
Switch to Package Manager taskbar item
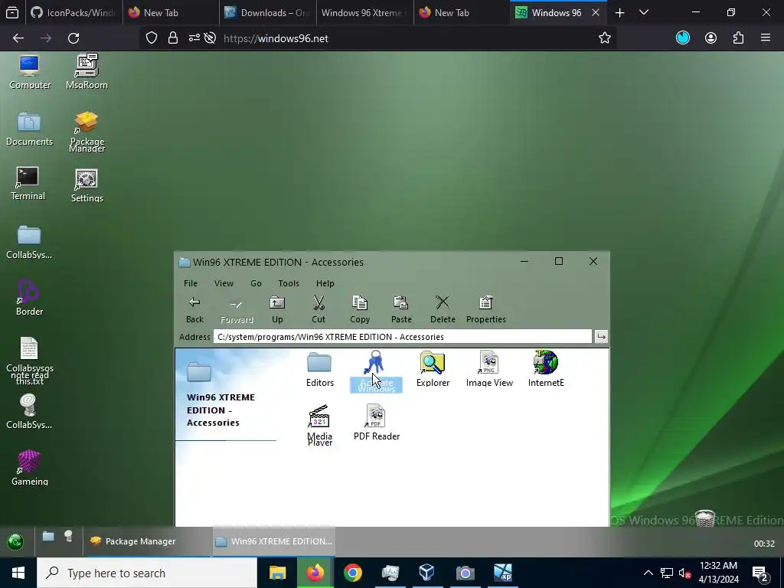(x=148, y=541)
